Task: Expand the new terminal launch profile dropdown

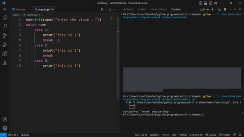Action: 215,10
